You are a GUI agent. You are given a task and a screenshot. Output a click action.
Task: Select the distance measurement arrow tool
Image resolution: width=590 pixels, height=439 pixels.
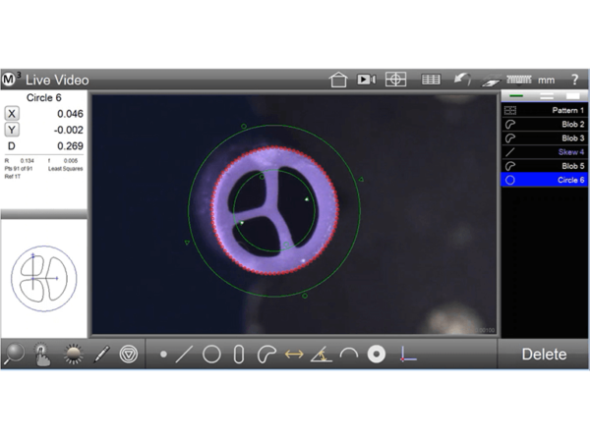click(x=293, y=355)
